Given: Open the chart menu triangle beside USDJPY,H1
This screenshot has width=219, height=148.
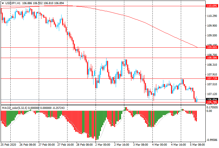Looking at the screenshot, I should [x=3, y=3].
